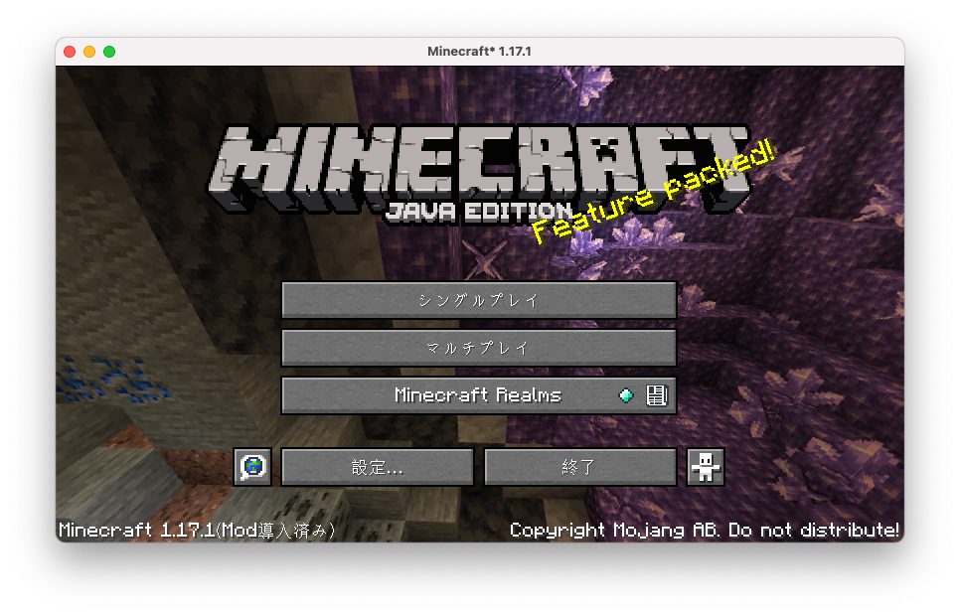The image size is (960, 616).
Task: Click the Realms diamond notification icon
Action: pyautogui.click(x=626, y=395)
